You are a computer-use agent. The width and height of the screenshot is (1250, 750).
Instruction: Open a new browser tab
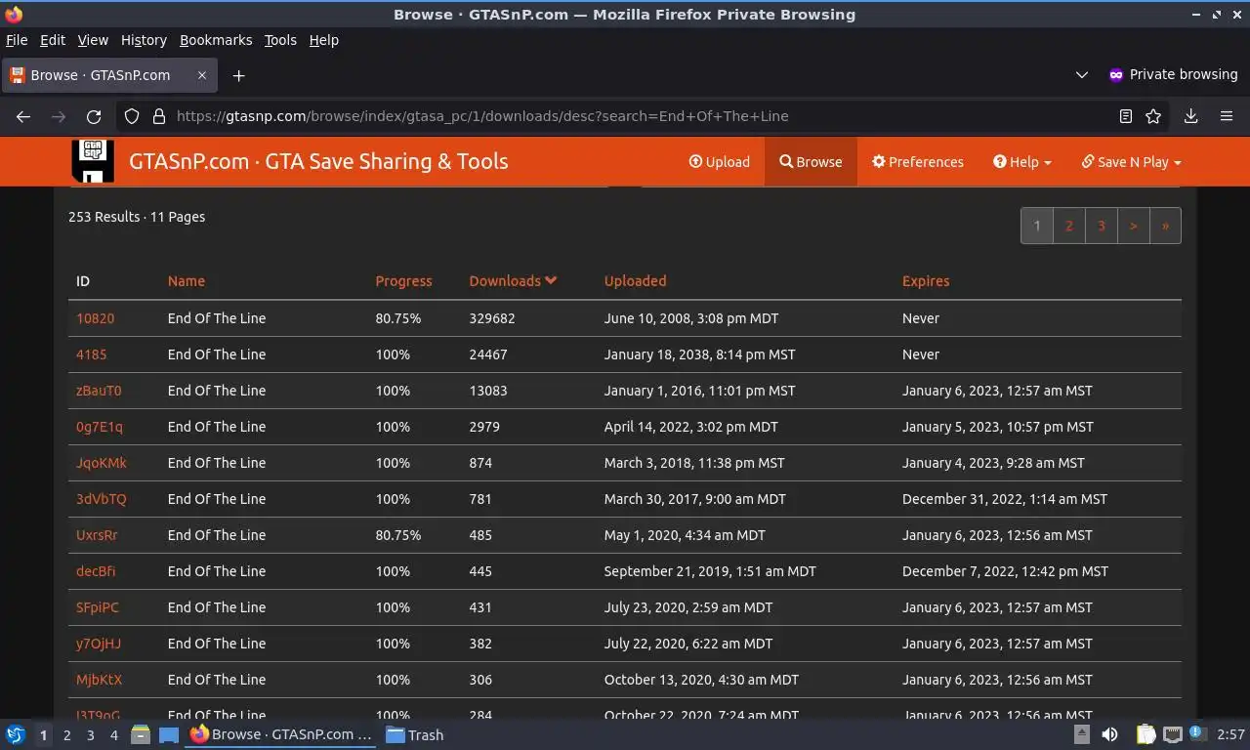(x=238, y=75)
